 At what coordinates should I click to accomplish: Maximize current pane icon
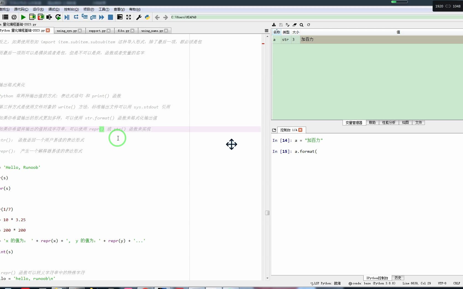coord(120,17)
